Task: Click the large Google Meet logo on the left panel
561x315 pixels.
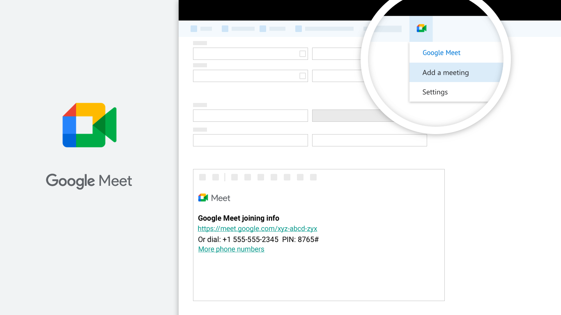Action: 90,125
